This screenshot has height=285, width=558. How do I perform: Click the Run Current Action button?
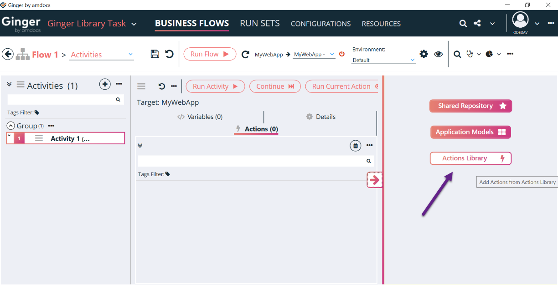tap(342, 87)
